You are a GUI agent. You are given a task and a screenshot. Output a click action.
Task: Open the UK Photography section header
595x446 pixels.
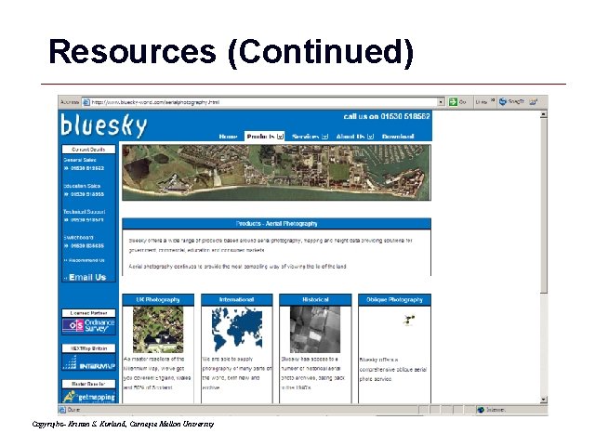click(x=158, y=299)
